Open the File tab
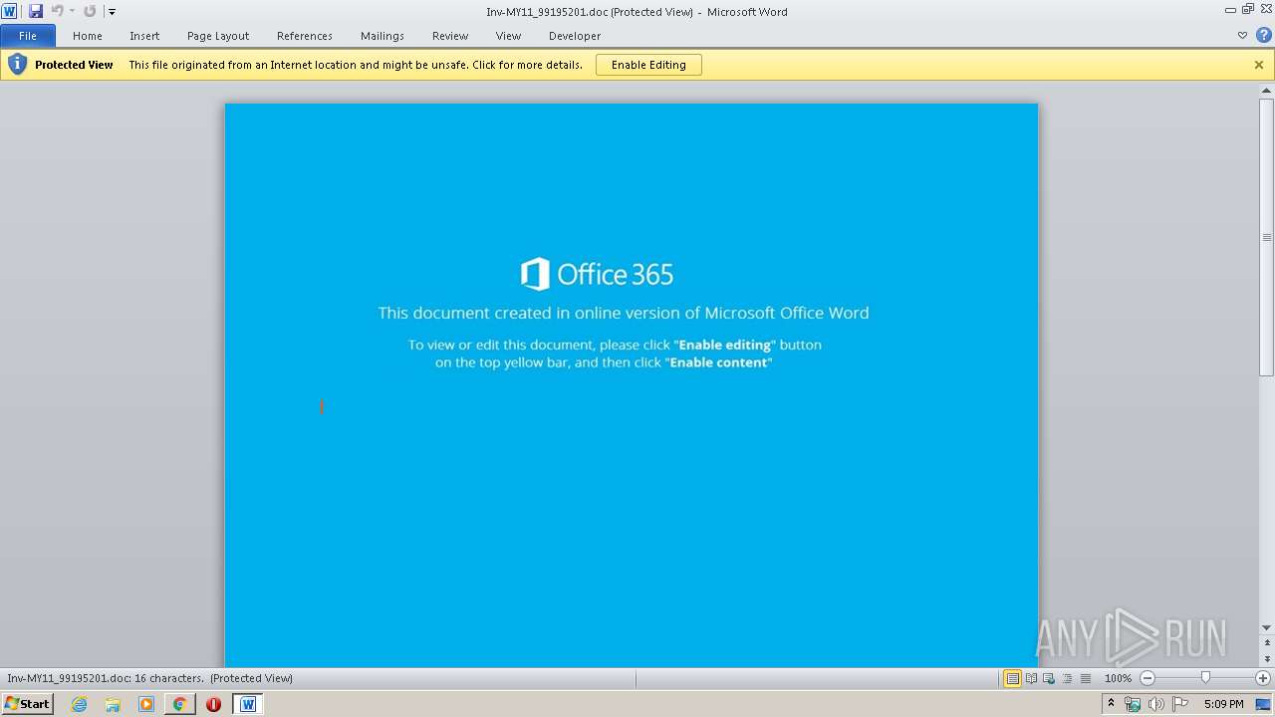 pyautogui.click(x=28, y=36)
